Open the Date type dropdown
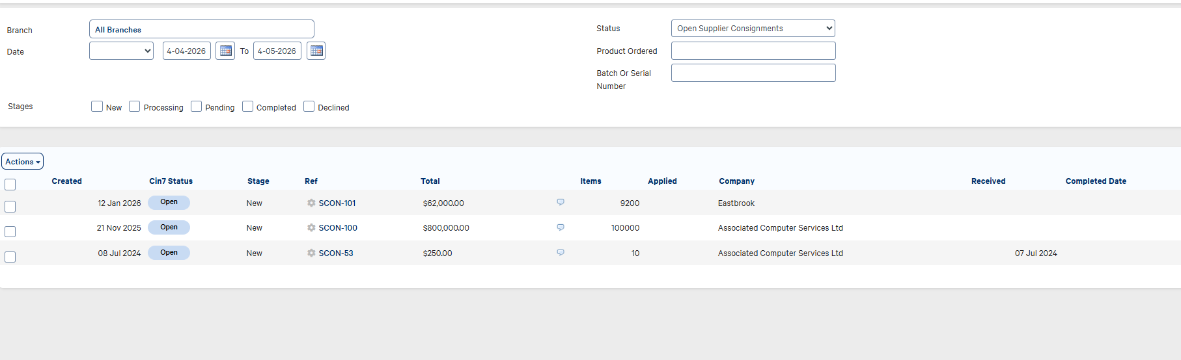Viewport: 1181px width, 360px height. (121, 51)
